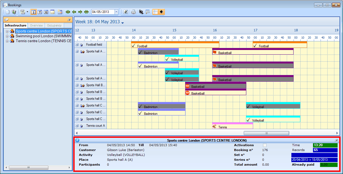Click the recycle bin delete icon

[14, 12]
